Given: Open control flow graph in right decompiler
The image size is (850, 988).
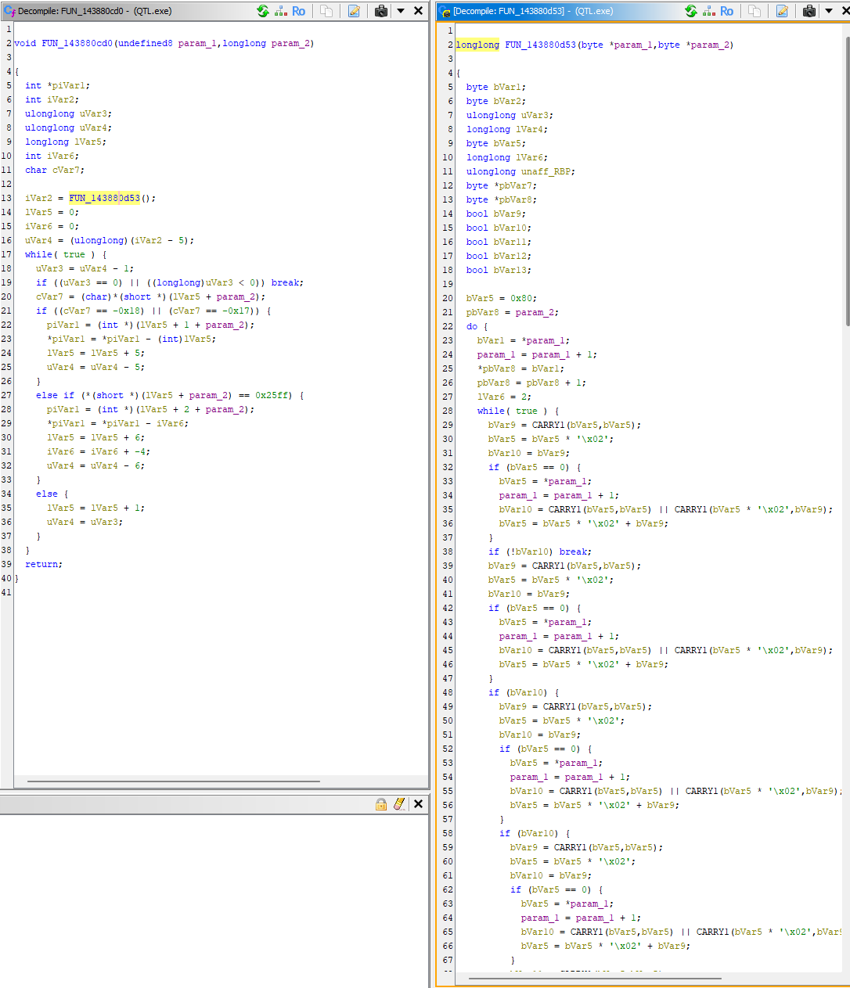Looking at the screenshot, I should 709,11.
